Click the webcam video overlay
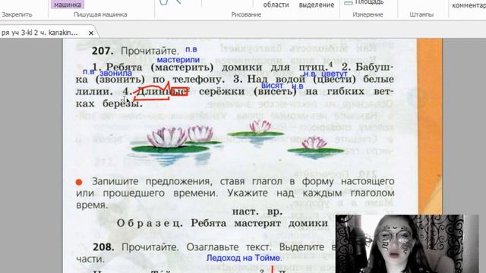Screen dimensions: 486x273 pos(407,243)
